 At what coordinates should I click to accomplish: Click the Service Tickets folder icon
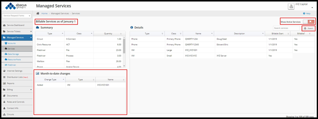tap(4, 31)
